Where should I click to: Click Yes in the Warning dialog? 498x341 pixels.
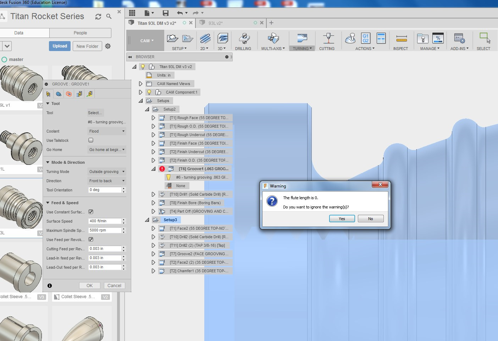[342, 219]
